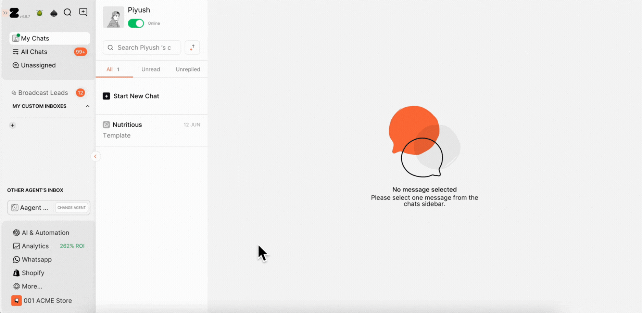Click the Piyush name heading
Screen dimensions: 642x313
click(139, 10)
